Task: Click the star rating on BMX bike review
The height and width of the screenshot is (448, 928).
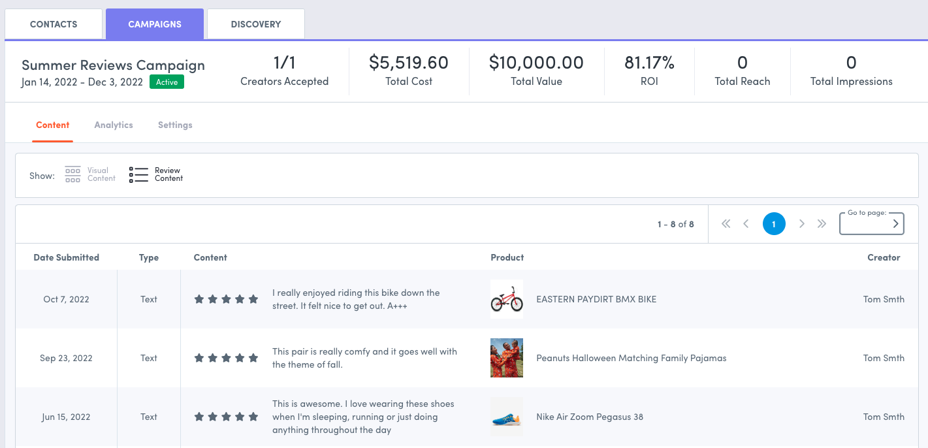Action: pyautogui.click(x=226, y=299)
